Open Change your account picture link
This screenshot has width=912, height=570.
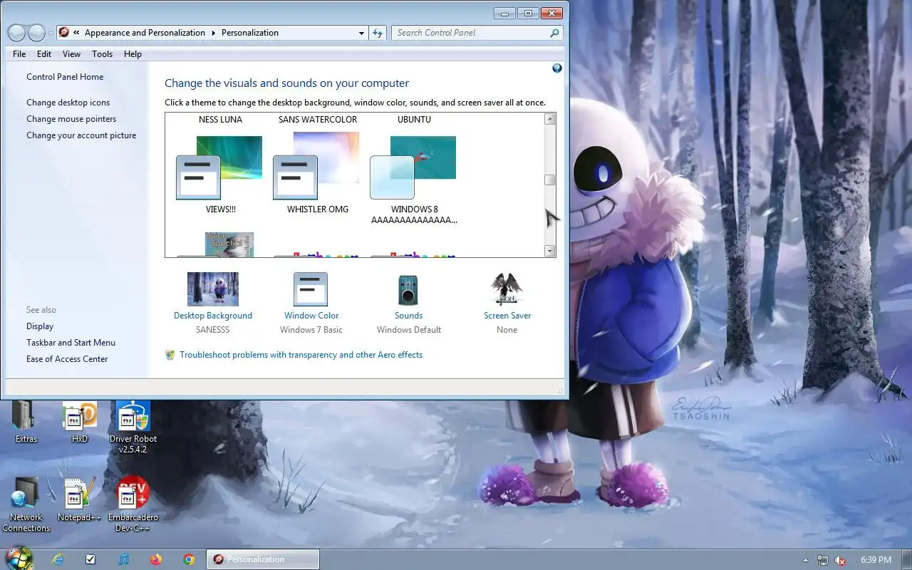point(81,135)
